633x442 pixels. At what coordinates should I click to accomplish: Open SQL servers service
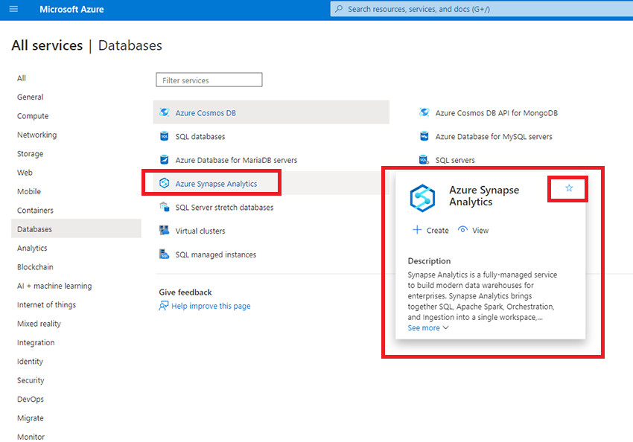[x=455, y=160]
